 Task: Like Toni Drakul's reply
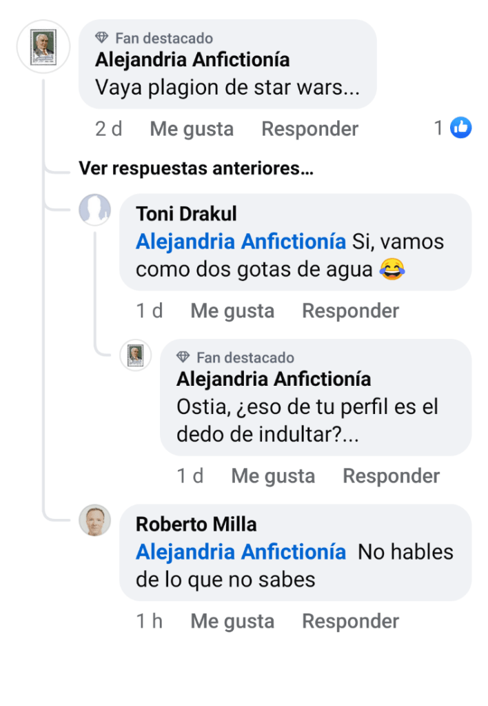click(232, 311)
